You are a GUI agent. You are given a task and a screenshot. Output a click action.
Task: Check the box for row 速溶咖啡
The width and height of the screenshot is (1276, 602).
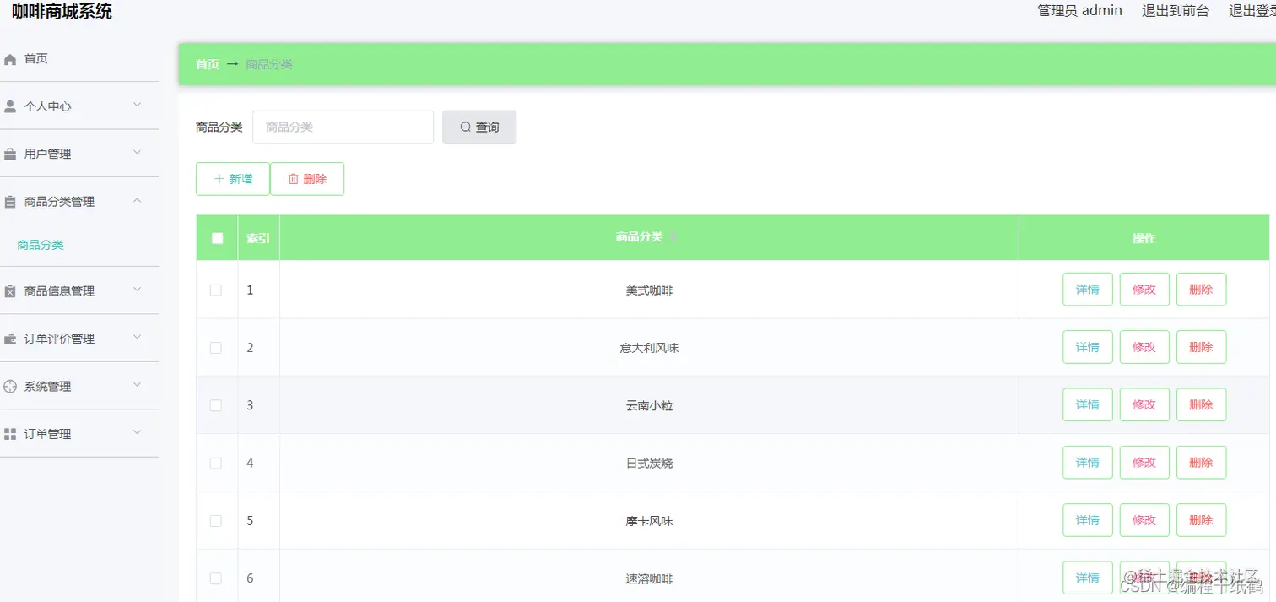[x=216, y=578]
